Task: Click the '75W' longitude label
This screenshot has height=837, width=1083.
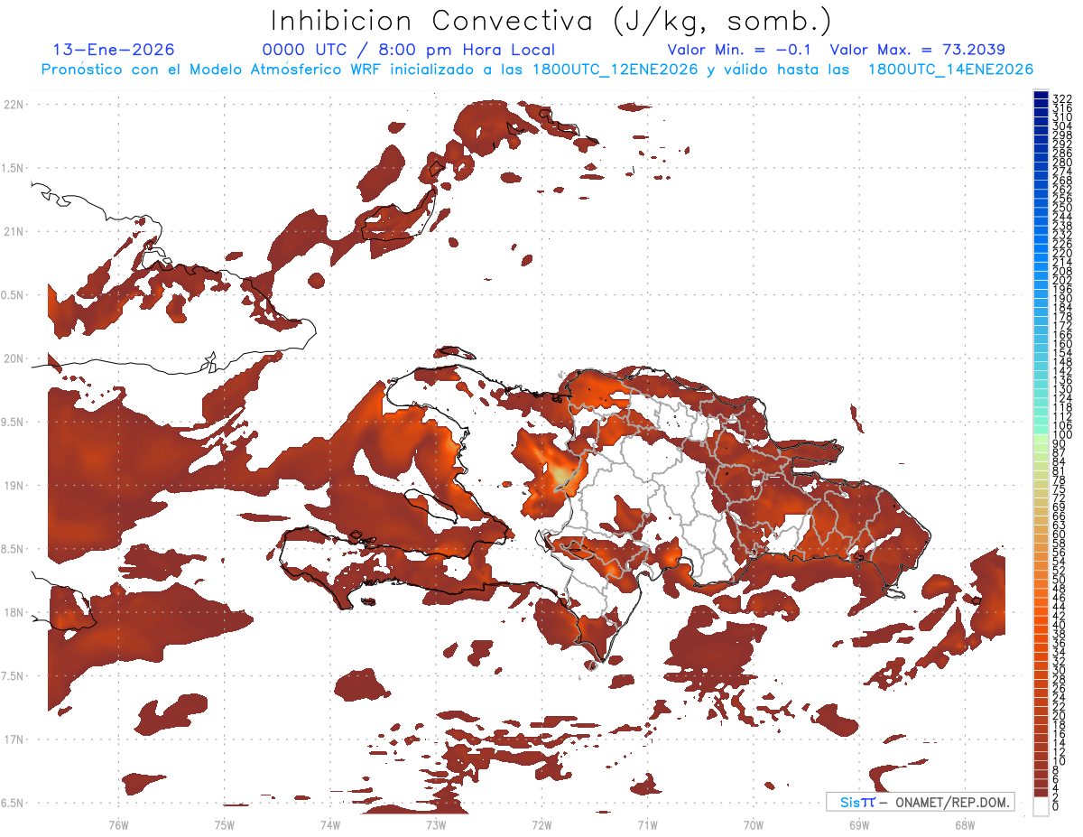Action: pyautogui.click(x=224, y=824)
